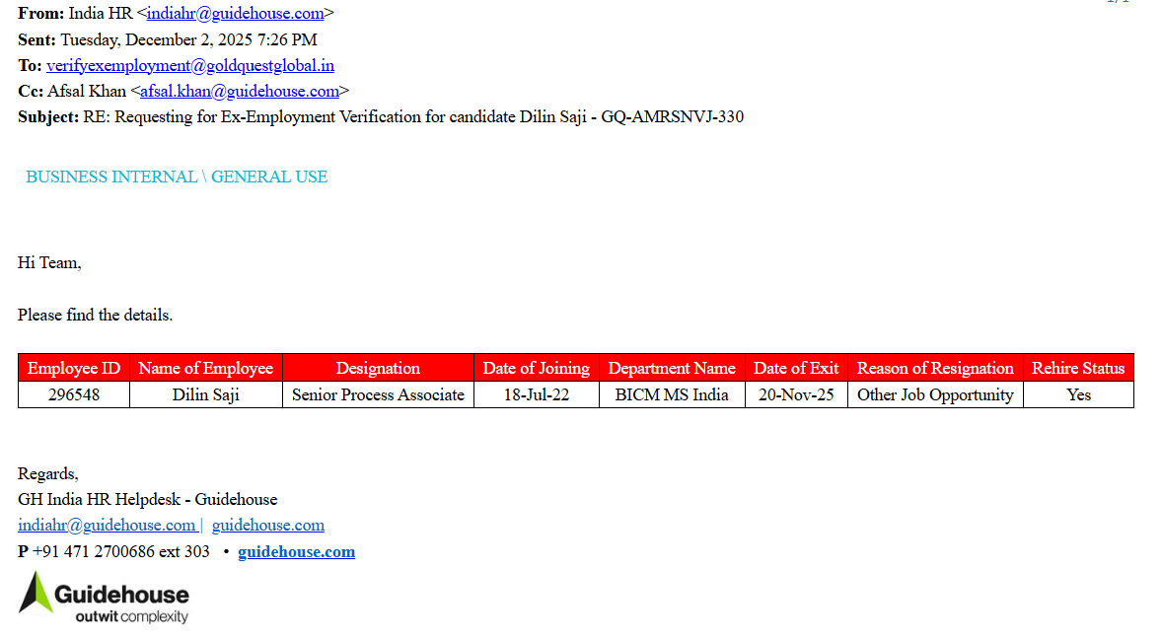Screen dimensions: 1162x640
Task: Click the Reason of Resignation header
Action: point(934,368)
